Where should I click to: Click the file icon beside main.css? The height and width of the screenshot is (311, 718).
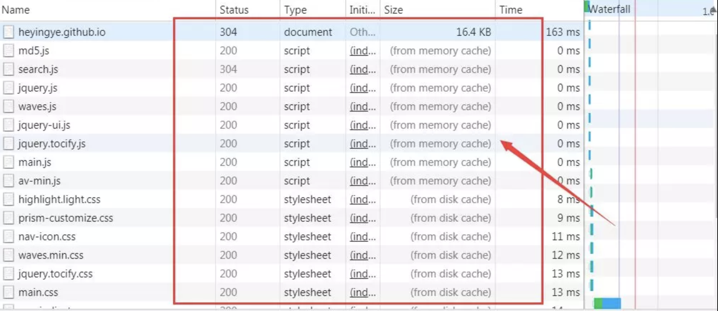(9, 292)
